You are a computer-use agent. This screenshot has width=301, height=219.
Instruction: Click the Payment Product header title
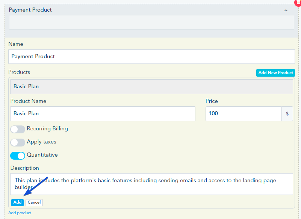click(30, 10)
